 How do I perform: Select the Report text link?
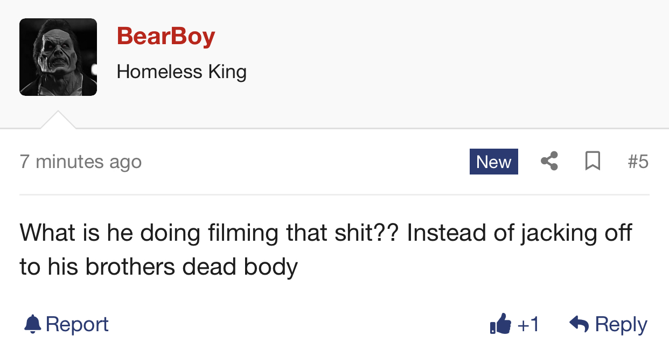(x=77, y=324)
